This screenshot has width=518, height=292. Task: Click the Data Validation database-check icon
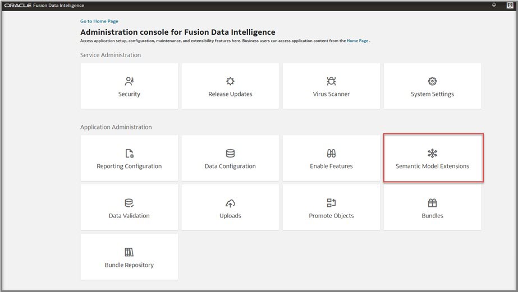click(x=129, y=203)
